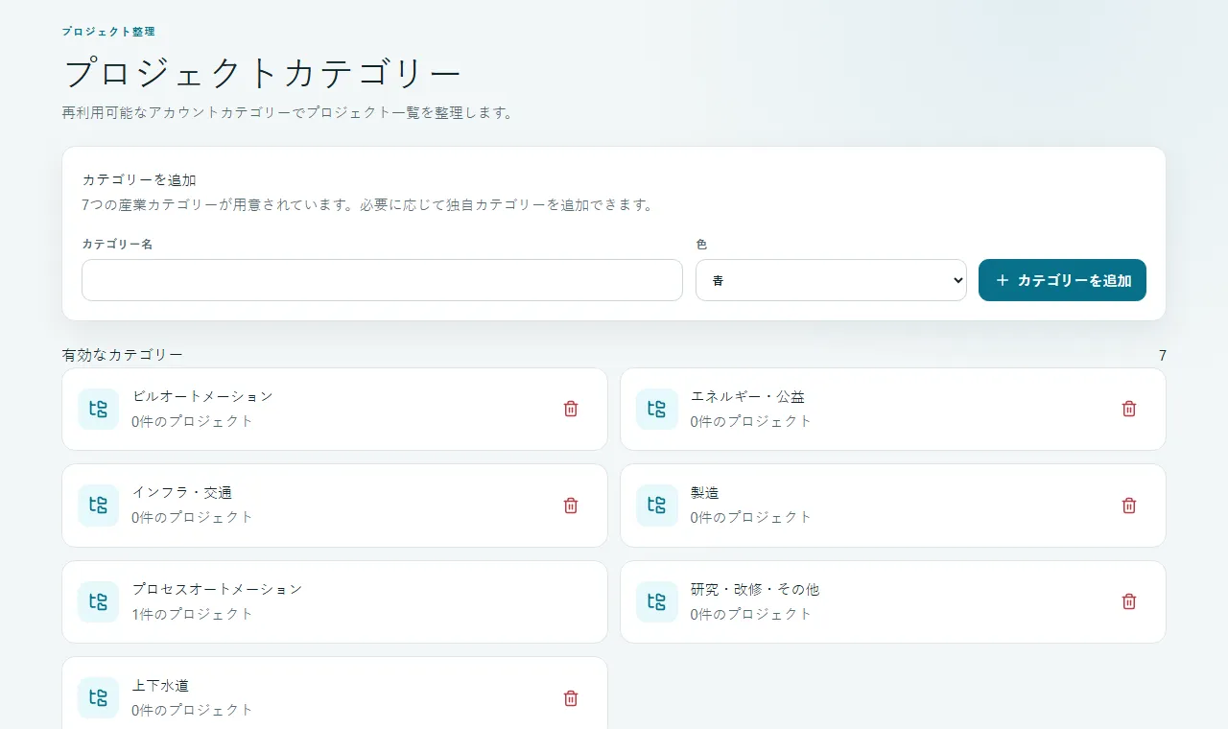
Task: Delete the エネルギー・公益 category
Action: pyautogui.click(x=1129, y=409)
